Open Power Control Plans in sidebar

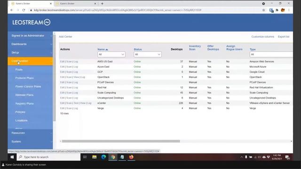tap(28, 86)
